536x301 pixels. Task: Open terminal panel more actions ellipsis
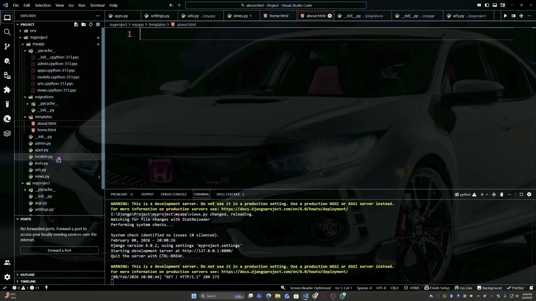(510, 194)
